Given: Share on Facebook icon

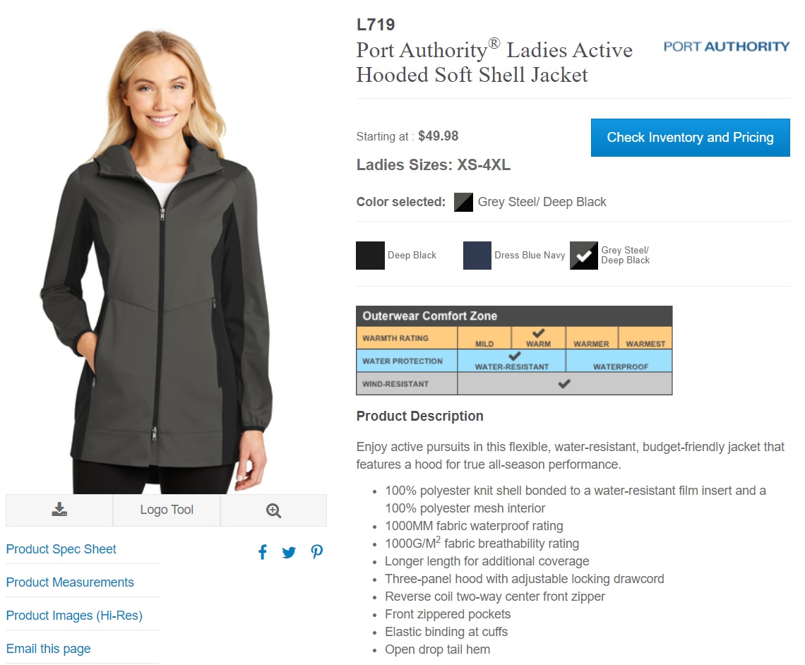Looking at the screenshot, I should click(263, 552).
